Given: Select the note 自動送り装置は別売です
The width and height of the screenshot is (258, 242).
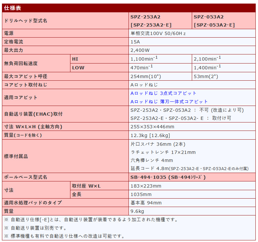Looking at the screenshot, I should pyautogui.click(x=35, y=228).
